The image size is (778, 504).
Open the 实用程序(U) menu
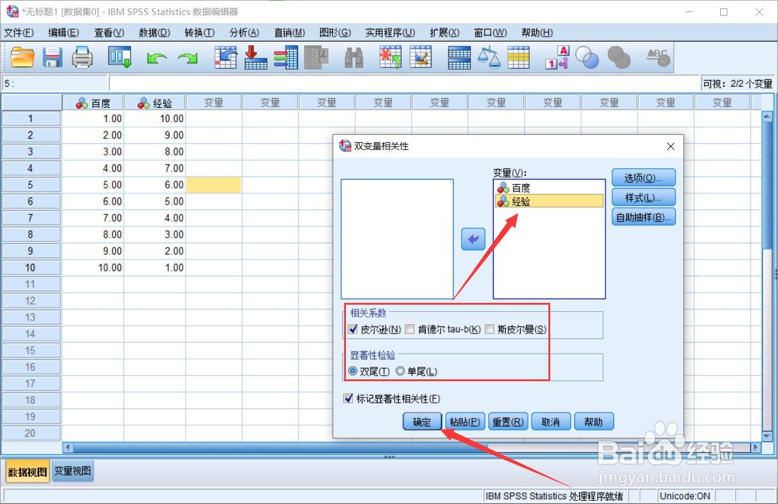tap(390, 33)
